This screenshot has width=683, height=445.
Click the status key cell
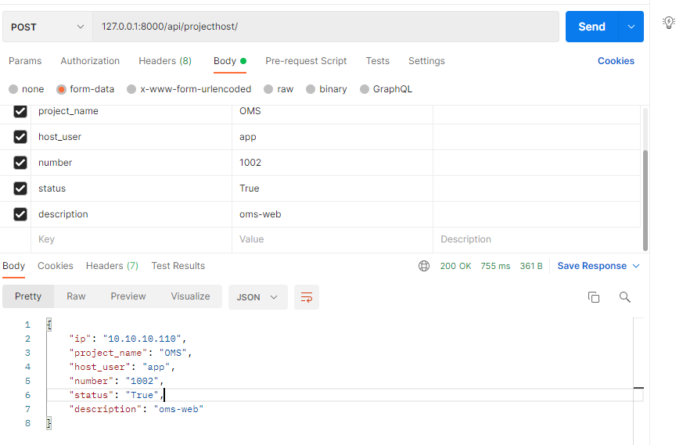coord(131,188)
